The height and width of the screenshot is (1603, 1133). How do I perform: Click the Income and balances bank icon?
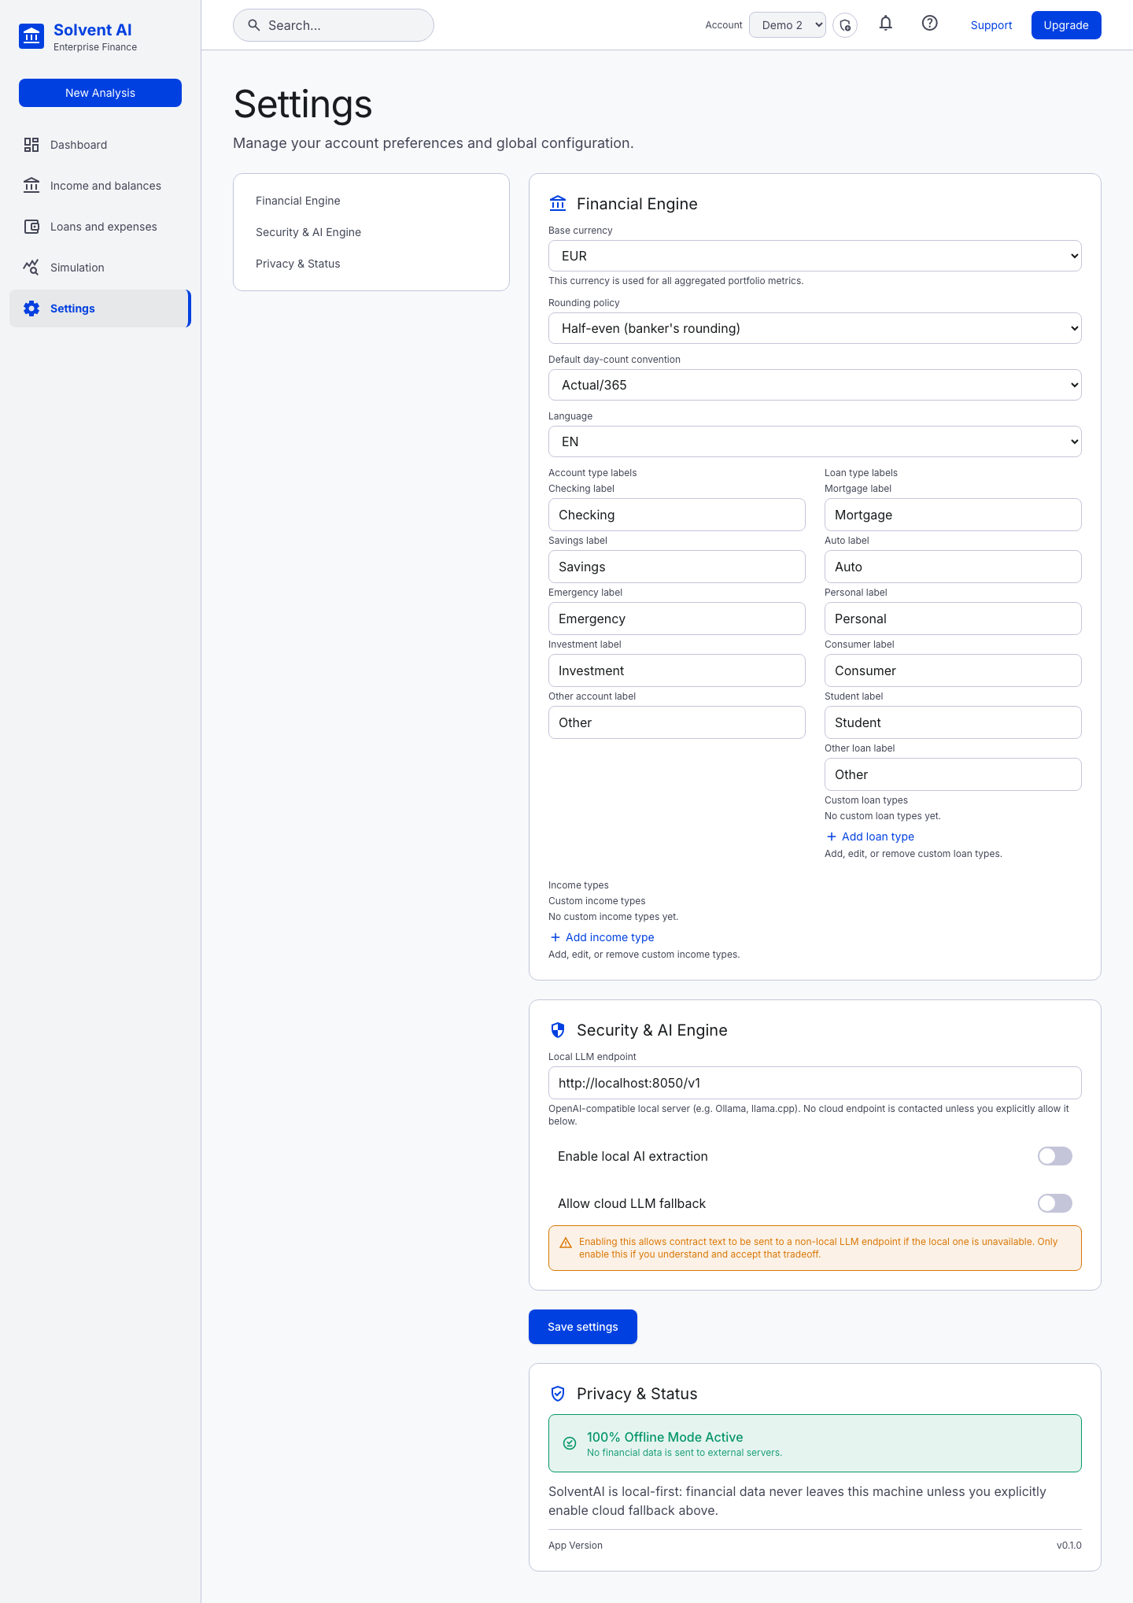31,186
